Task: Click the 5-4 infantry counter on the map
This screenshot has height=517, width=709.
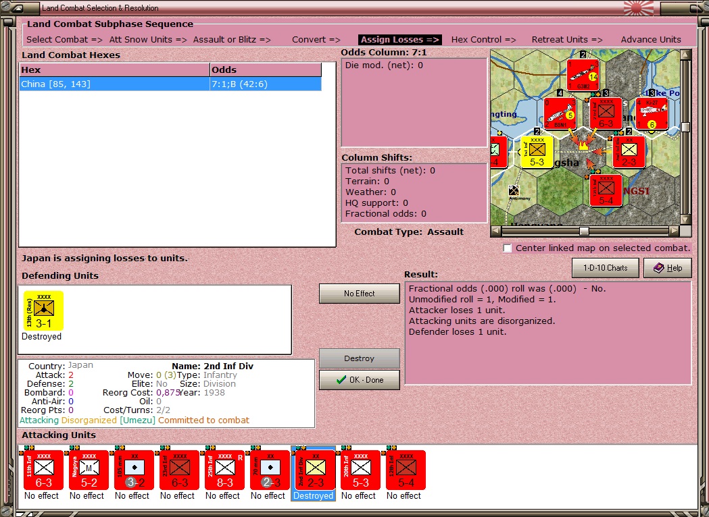Action: pos(606,191)
